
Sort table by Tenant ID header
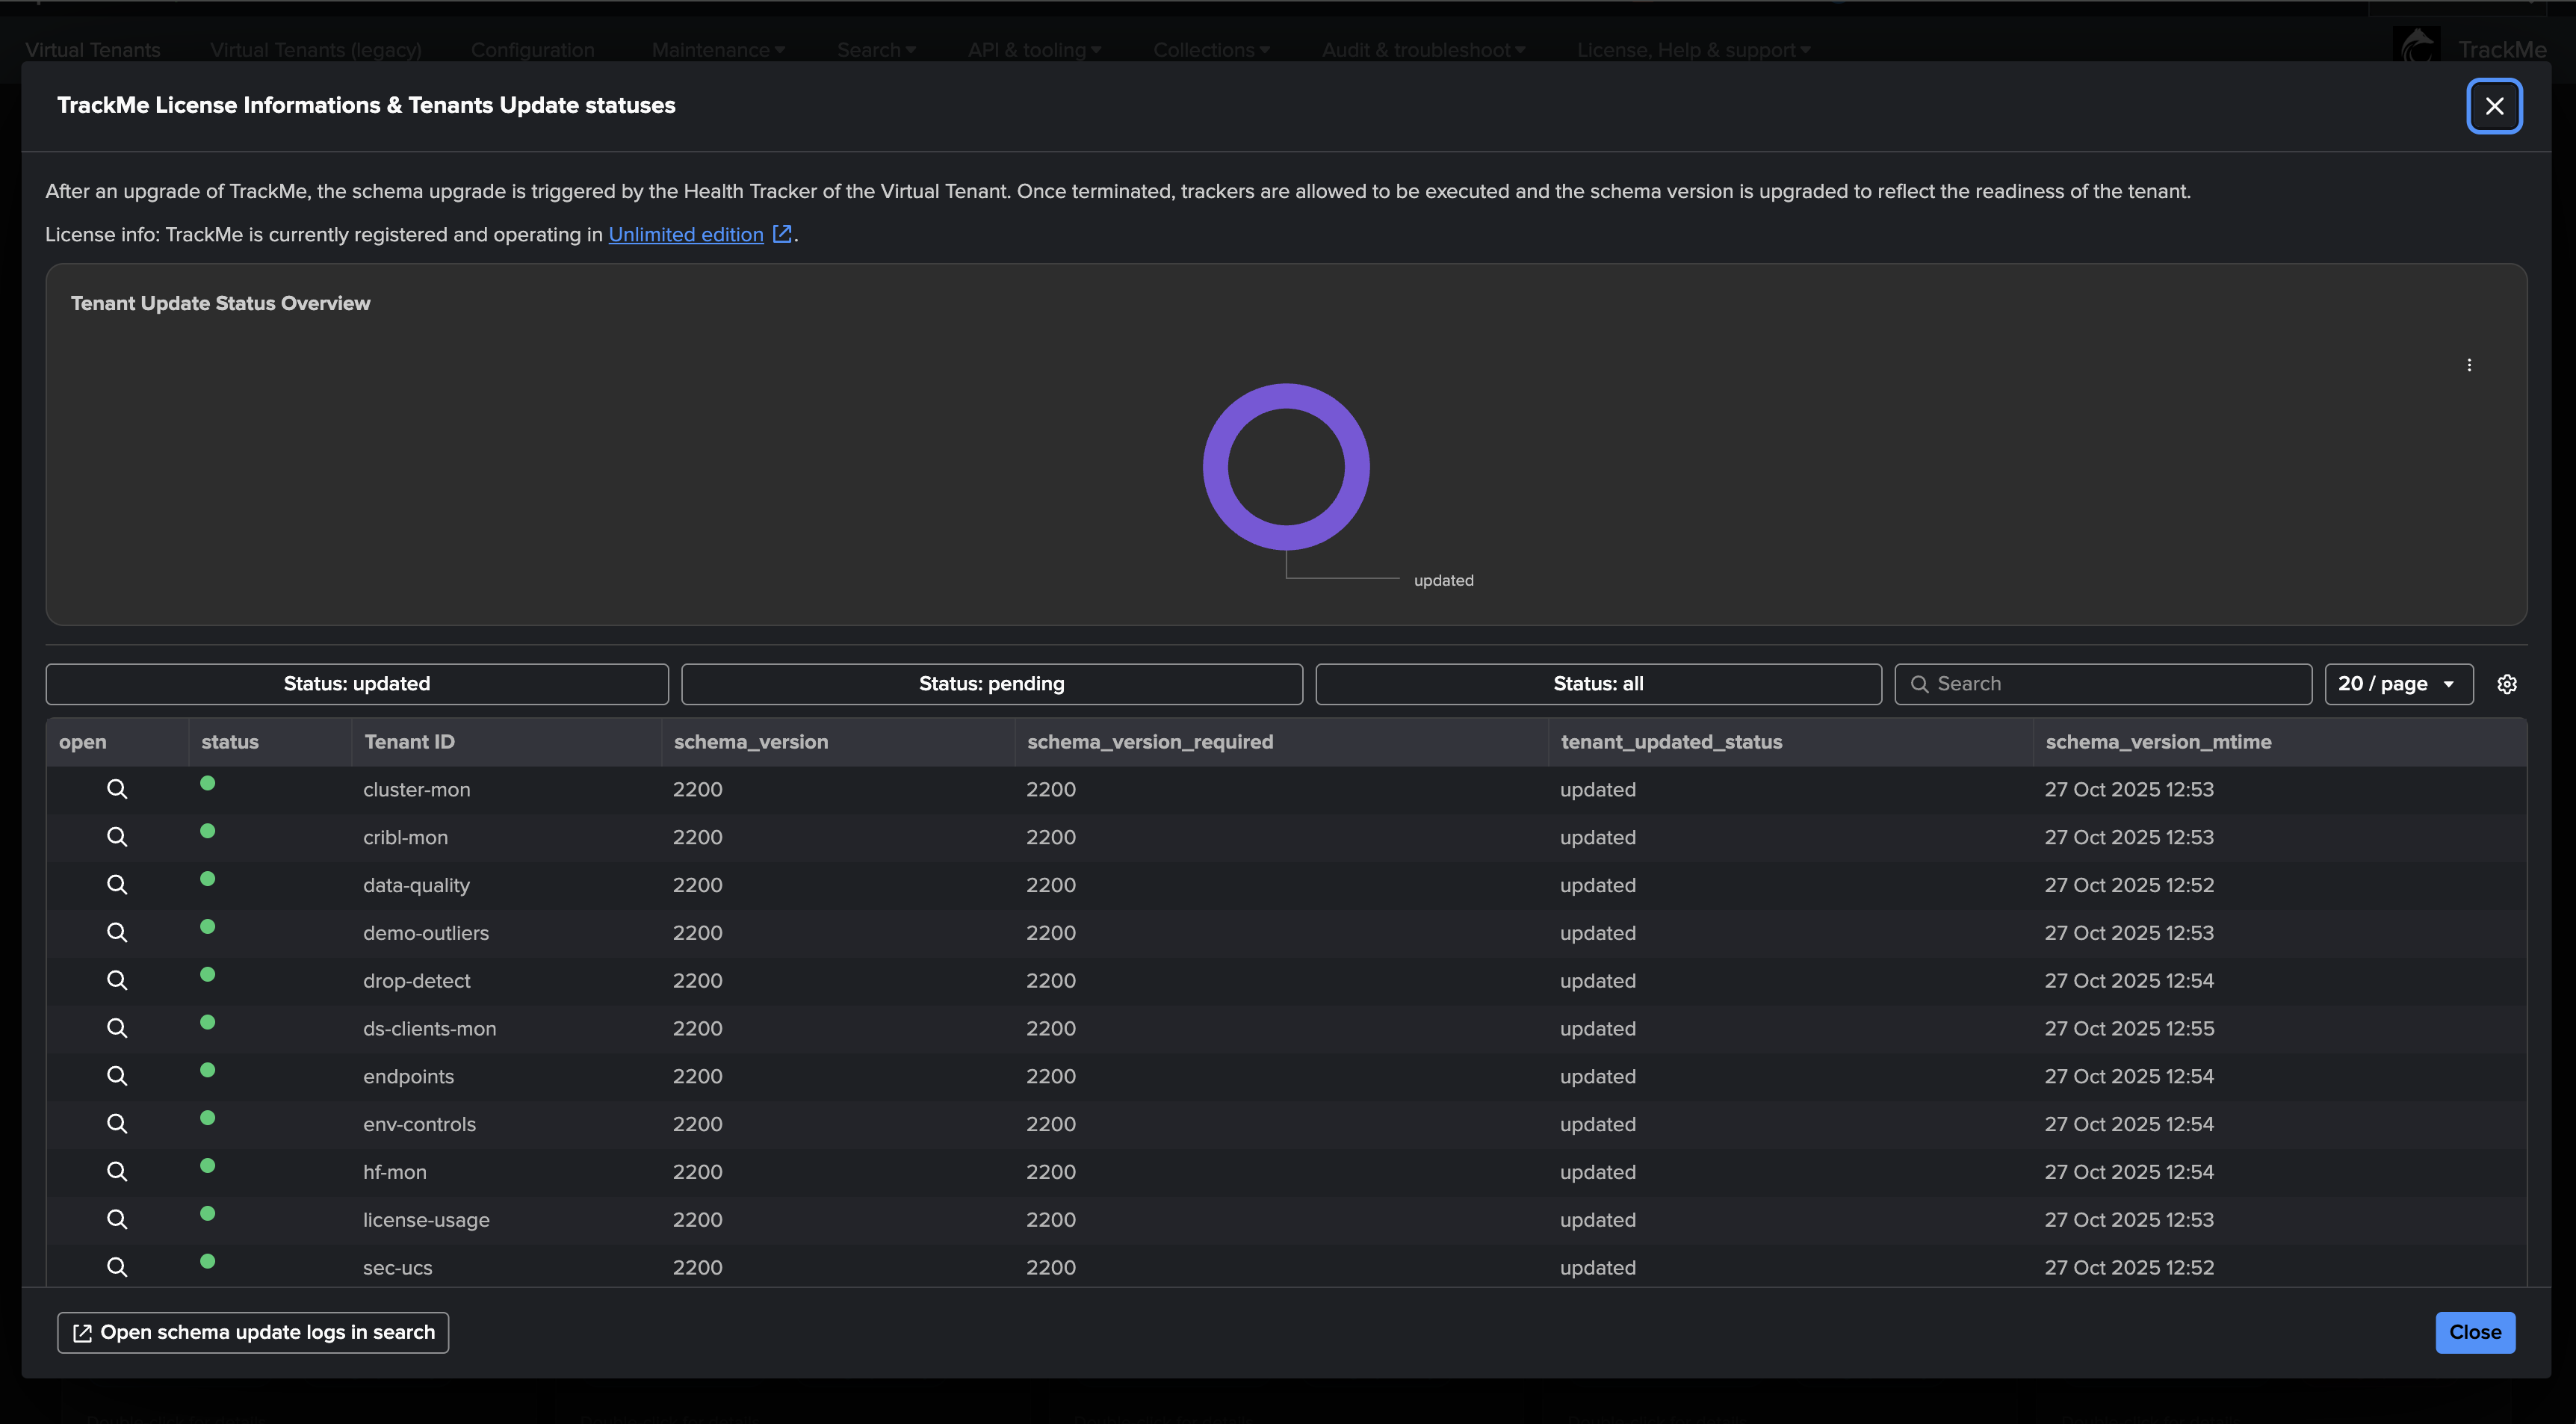click(x=409, y=742)
